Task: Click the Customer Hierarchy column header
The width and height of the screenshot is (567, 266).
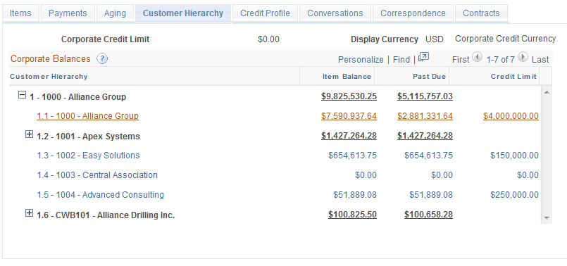Action: tap(49, 77)
